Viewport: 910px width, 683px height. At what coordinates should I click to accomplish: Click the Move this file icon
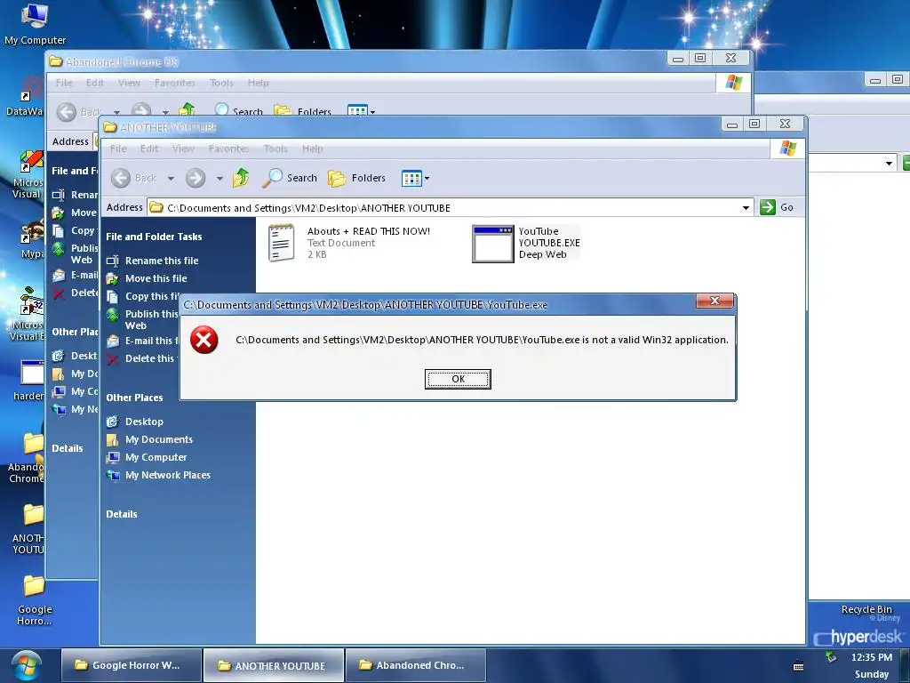[x=113, y=278]
